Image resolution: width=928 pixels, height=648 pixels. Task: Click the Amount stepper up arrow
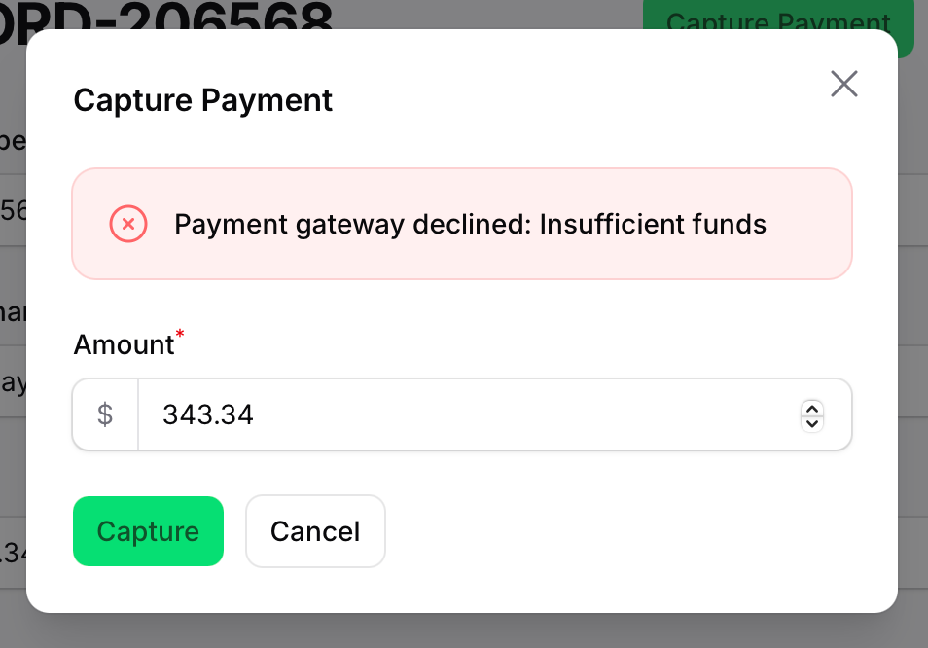(811, 408)
